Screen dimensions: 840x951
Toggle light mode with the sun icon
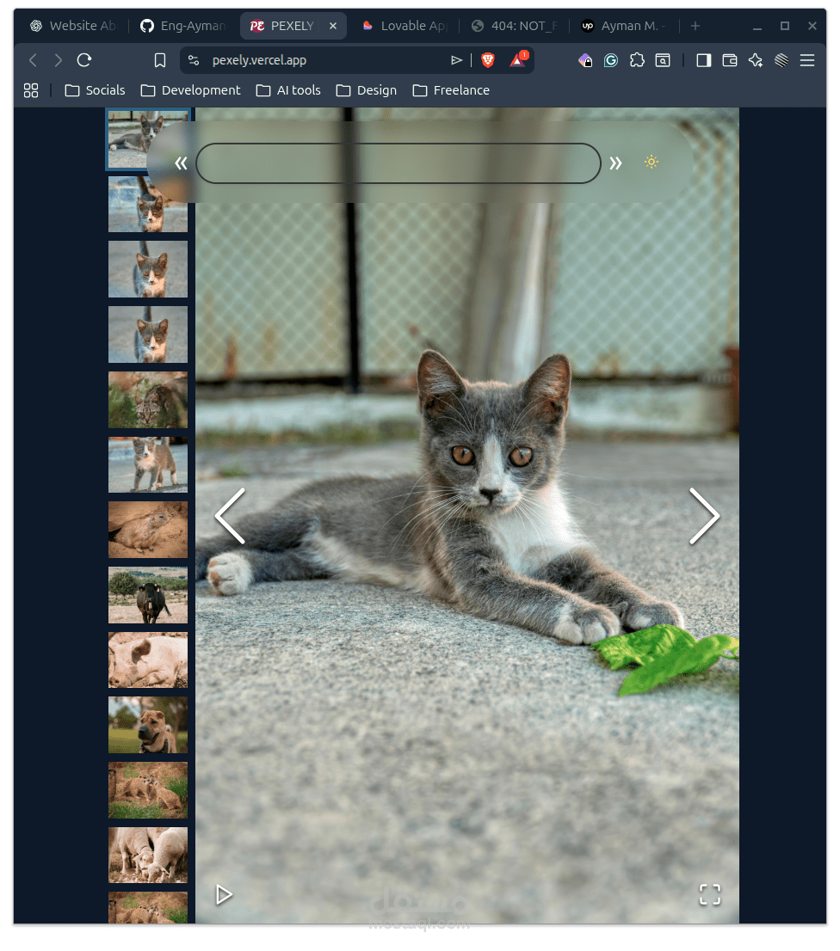click(652, 162)
